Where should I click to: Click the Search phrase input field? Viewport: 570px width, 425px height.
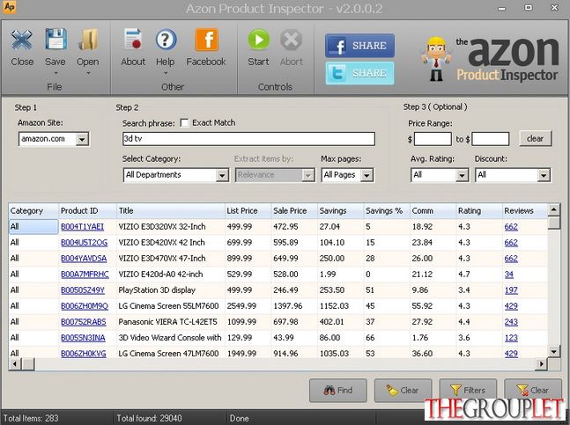[x=248, y=139]
